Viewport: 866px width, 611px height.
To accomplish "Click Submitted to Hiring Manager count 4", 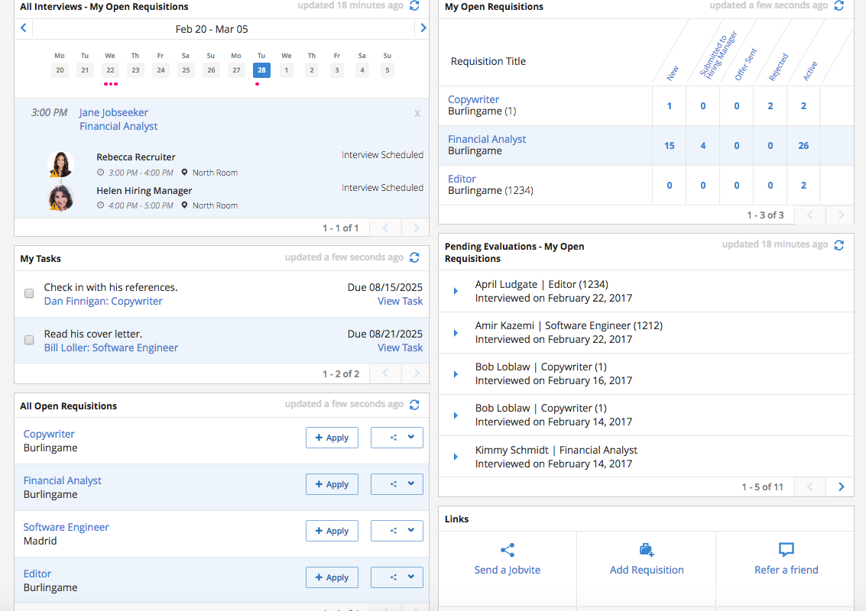I will 703,146.
